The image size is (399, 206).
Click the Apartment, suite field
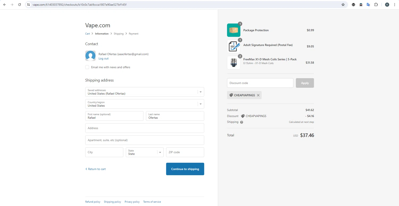click(x=145, y=140)
